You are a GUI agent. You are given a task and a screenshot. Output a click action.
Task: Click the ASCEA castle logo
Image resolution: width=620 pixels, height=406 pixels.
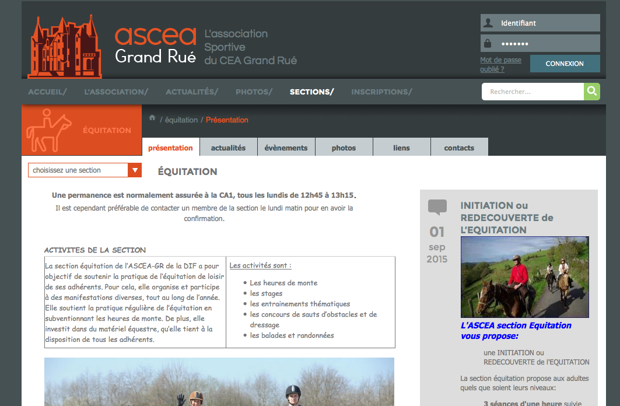click(65, 47)
